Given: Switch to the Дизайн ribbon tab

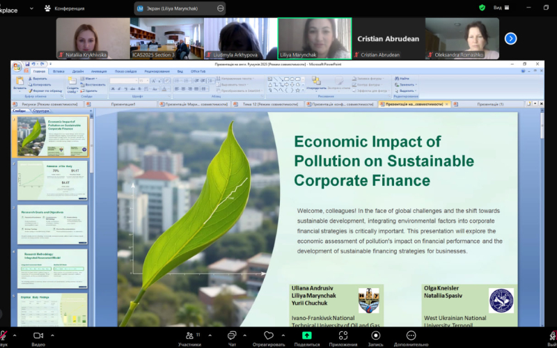Looking at the screenshot, I should pyautogui.click(x=78, y=72).
